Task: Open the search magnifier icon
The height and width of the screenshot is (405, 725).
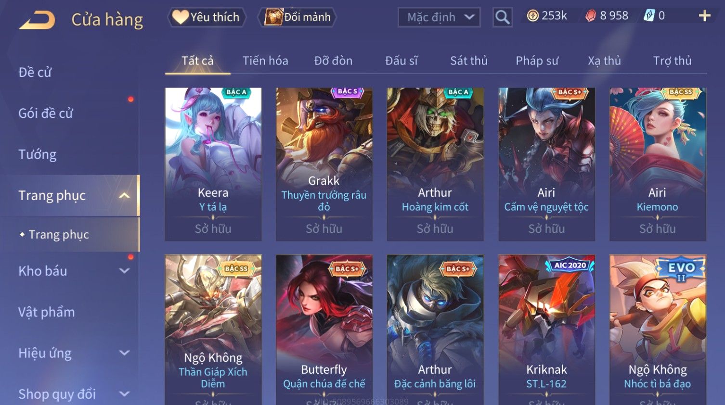Action: (502, 17)
